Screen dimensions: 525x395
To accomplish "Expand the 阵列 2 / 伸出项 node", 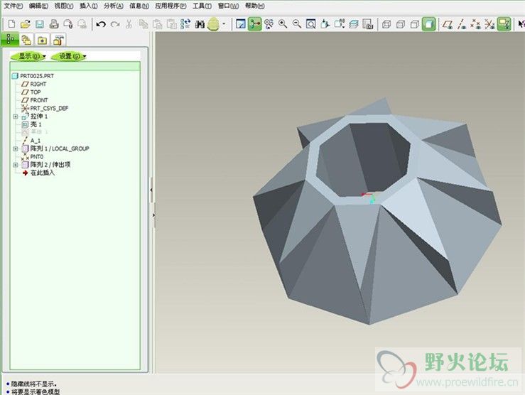I will pos(16,165).
